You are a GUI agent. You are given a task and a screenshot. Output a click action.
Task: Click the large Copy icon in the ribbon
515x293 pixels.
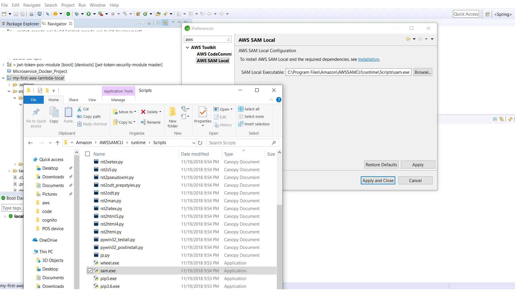point(54,112)
